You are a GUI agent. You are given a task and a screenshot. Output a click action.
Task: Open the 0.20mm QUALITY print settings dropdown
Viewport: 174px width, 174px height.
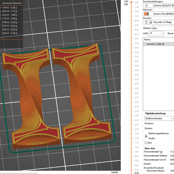(158, 5)
